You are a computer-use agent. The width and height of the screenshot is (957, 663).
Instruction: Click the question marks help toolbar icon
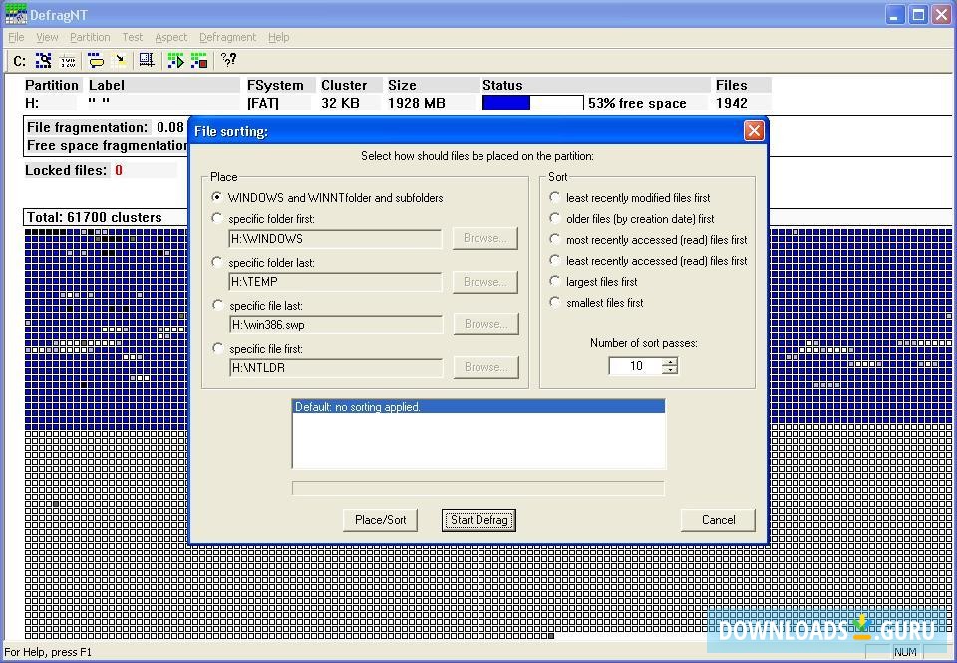click(229, 60)
